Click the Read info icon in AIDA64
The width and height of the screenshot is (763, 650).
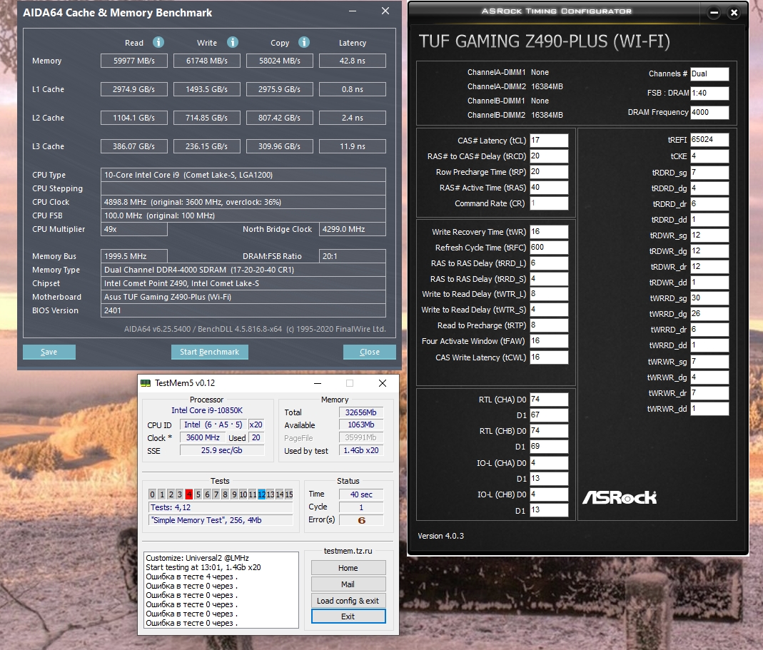click(x=158, y=42)
